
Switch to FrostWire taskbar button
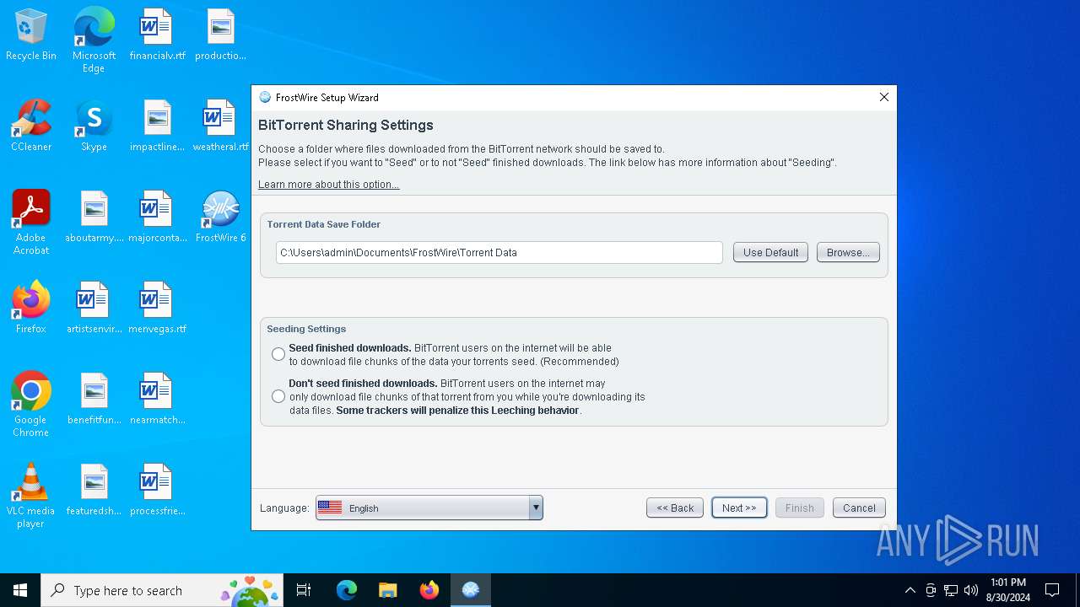471,590
